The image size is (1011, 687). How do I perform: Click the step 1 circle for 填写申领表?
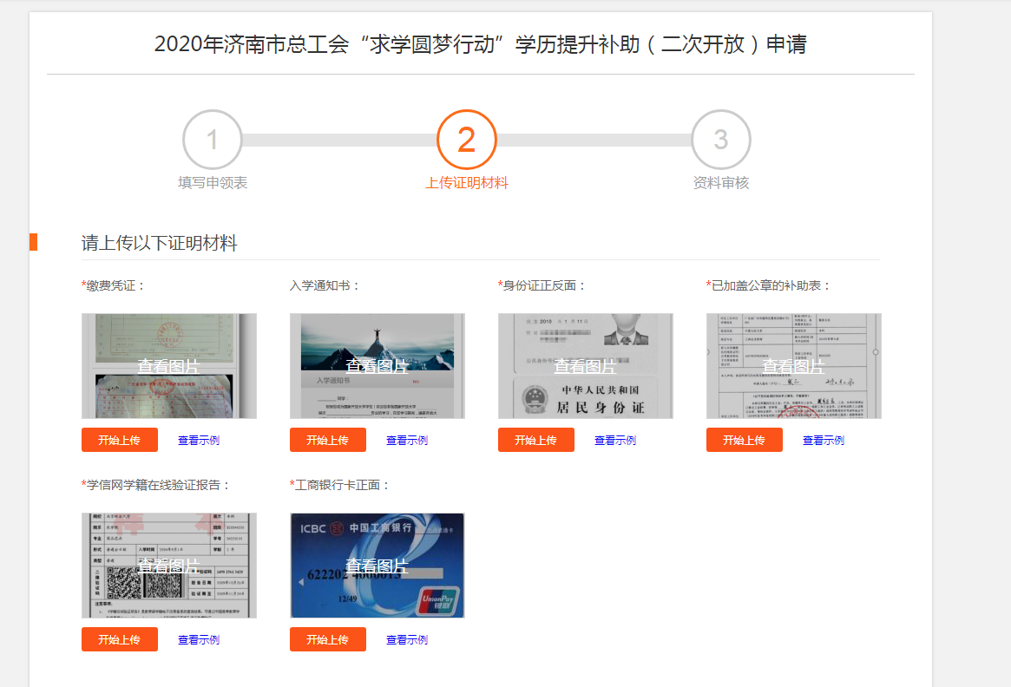pos(212,140)
